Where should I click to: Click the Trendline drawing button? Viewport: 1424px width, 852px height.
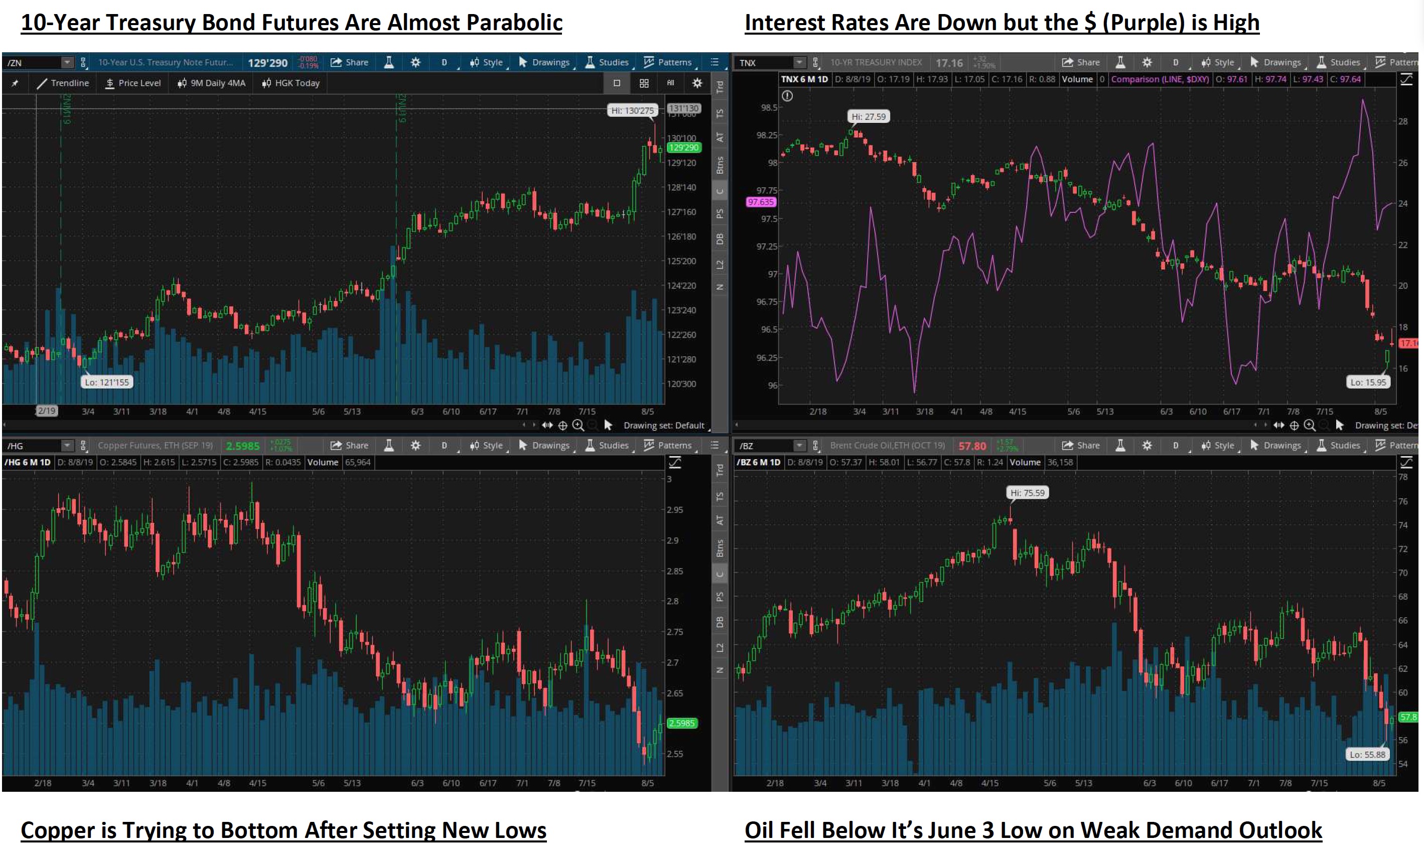tap(63, 83)
